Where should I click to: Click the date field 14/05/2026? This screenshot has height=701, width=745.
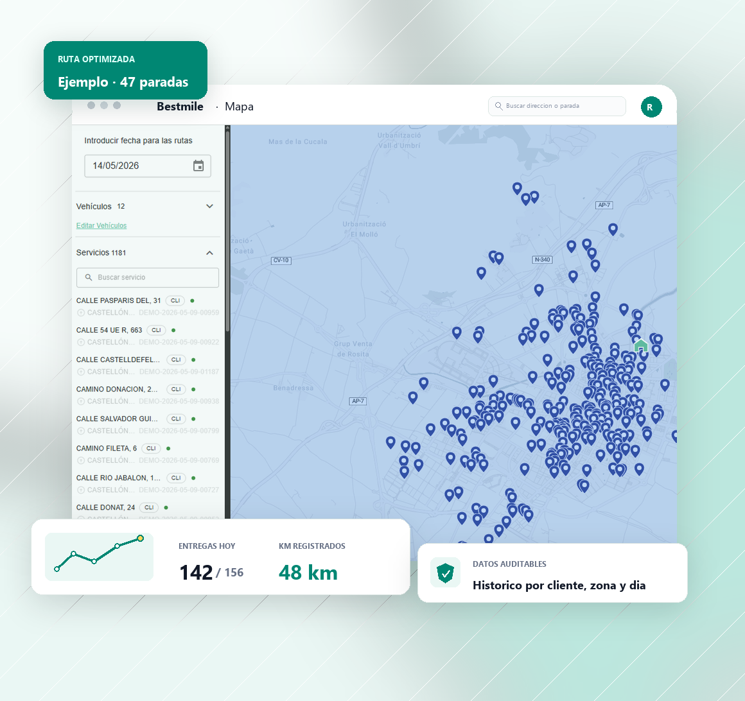(147, 166)
